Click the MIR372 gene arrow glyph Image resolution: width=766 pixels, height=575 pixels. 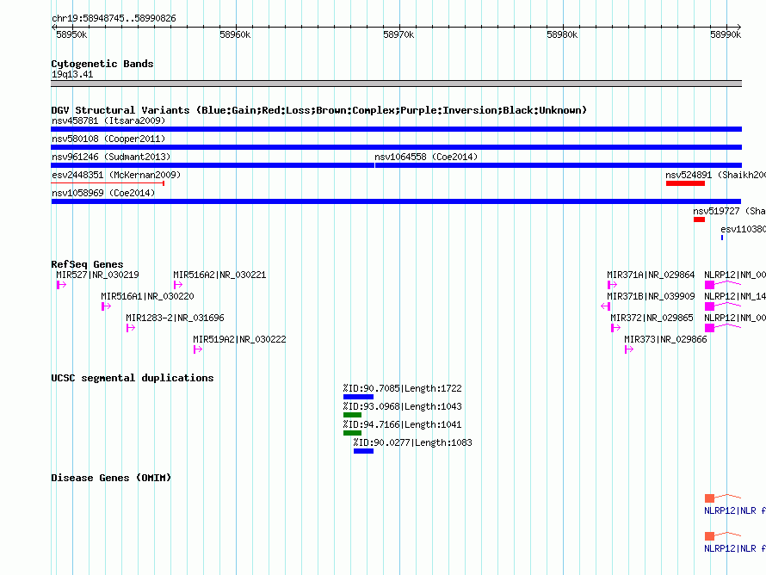[x=615, y=328]
